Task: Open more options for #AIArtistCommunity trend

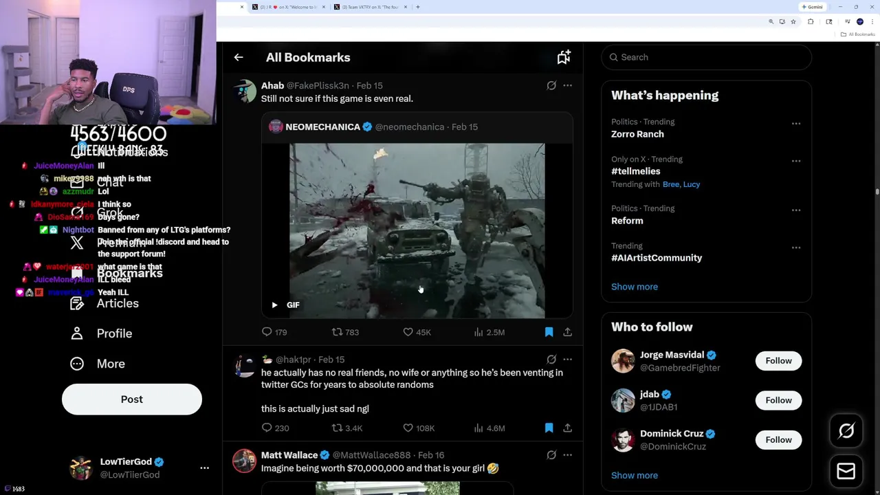Action: coord(795,247)
